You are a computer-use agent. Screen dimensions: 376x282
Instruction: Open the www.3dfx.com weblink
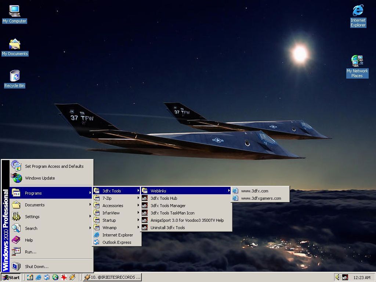click(x=254, y=191)
